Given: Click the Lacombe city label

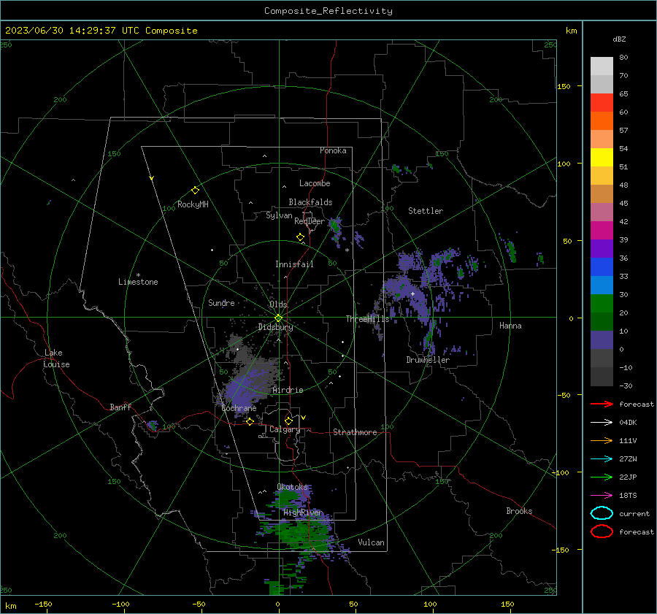Looking at the screenshot, I should tap(315, 183).
